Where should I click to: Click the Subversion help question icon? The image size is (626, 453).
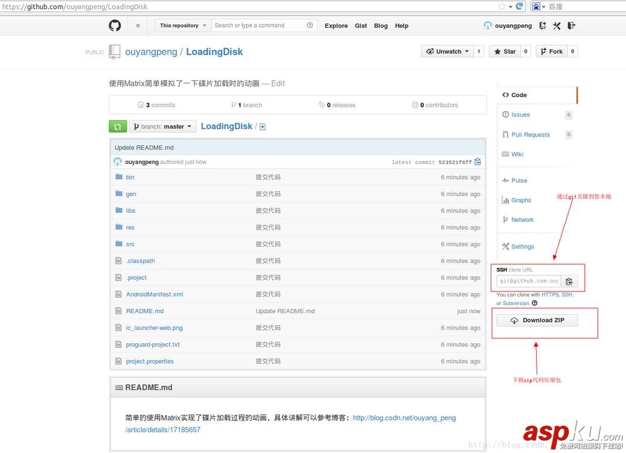(x=535, y=303)
